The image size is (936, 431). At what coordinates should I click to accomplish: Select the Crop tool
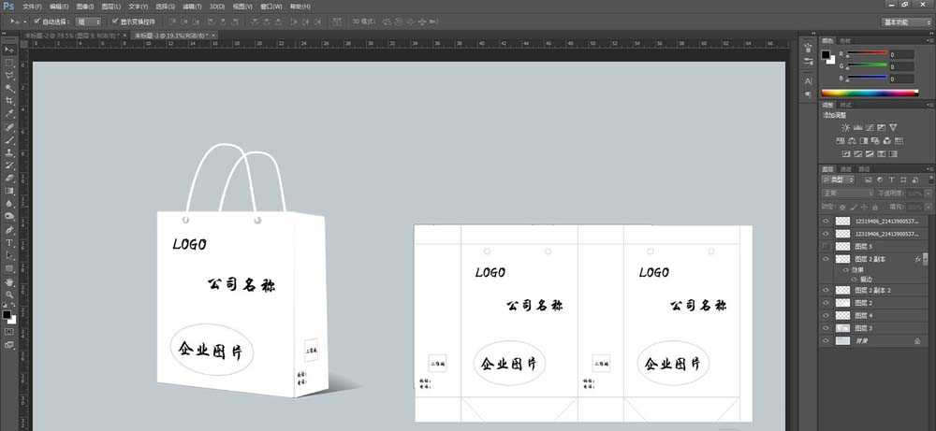click(9, 100)
